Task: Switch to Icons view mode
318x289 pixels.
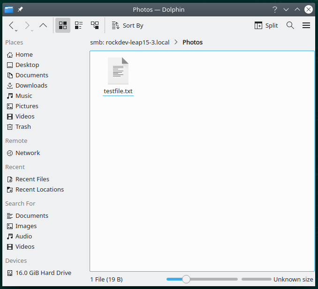Action: (x=63, y=25)
